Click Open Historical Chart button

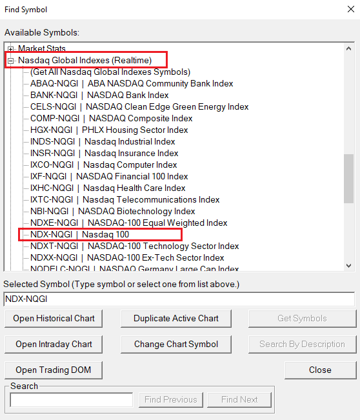(x=54, y=318)
